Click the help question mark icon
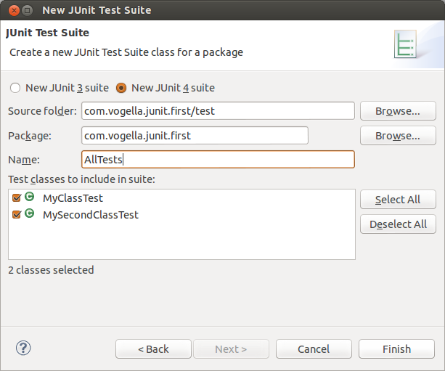The image size is (445, 371). coord(23,348)
